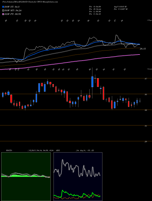Open the green MACD histogram chart panel
Viewport: 152px width, 201px height.
(x=26, y=177)
